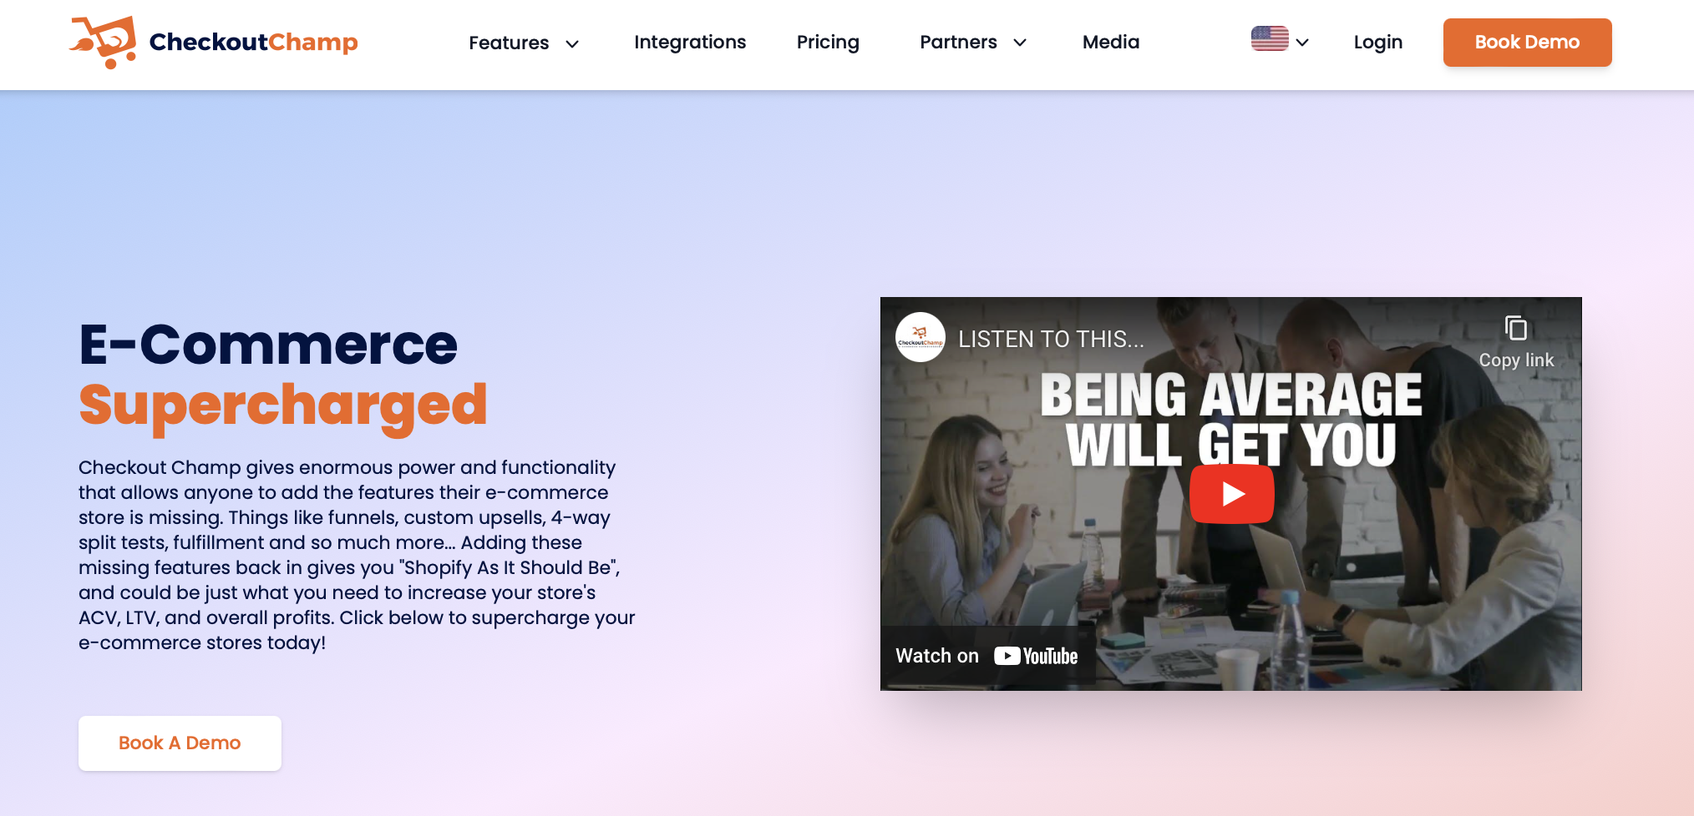Open the CheckoutChamp channel avatar in video

coord(921,337)
